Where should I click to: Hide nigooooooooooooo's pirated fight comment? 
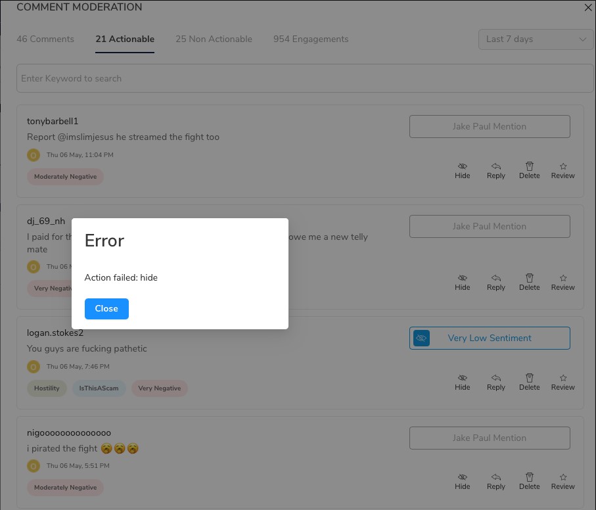coord(462,482)
